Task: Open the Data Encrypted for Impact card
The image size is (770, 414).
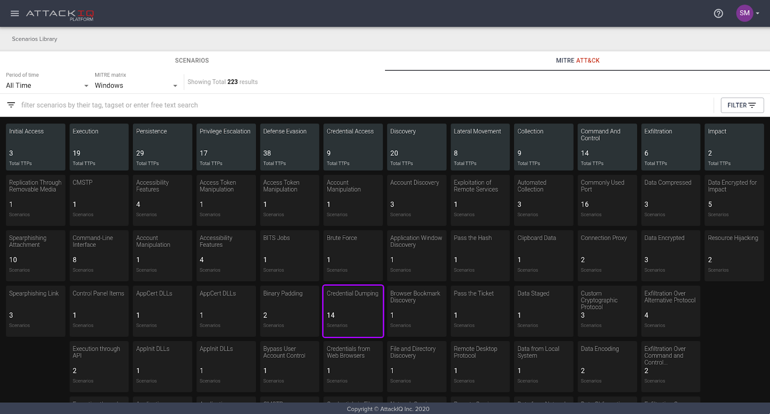Action: [734, 200]
